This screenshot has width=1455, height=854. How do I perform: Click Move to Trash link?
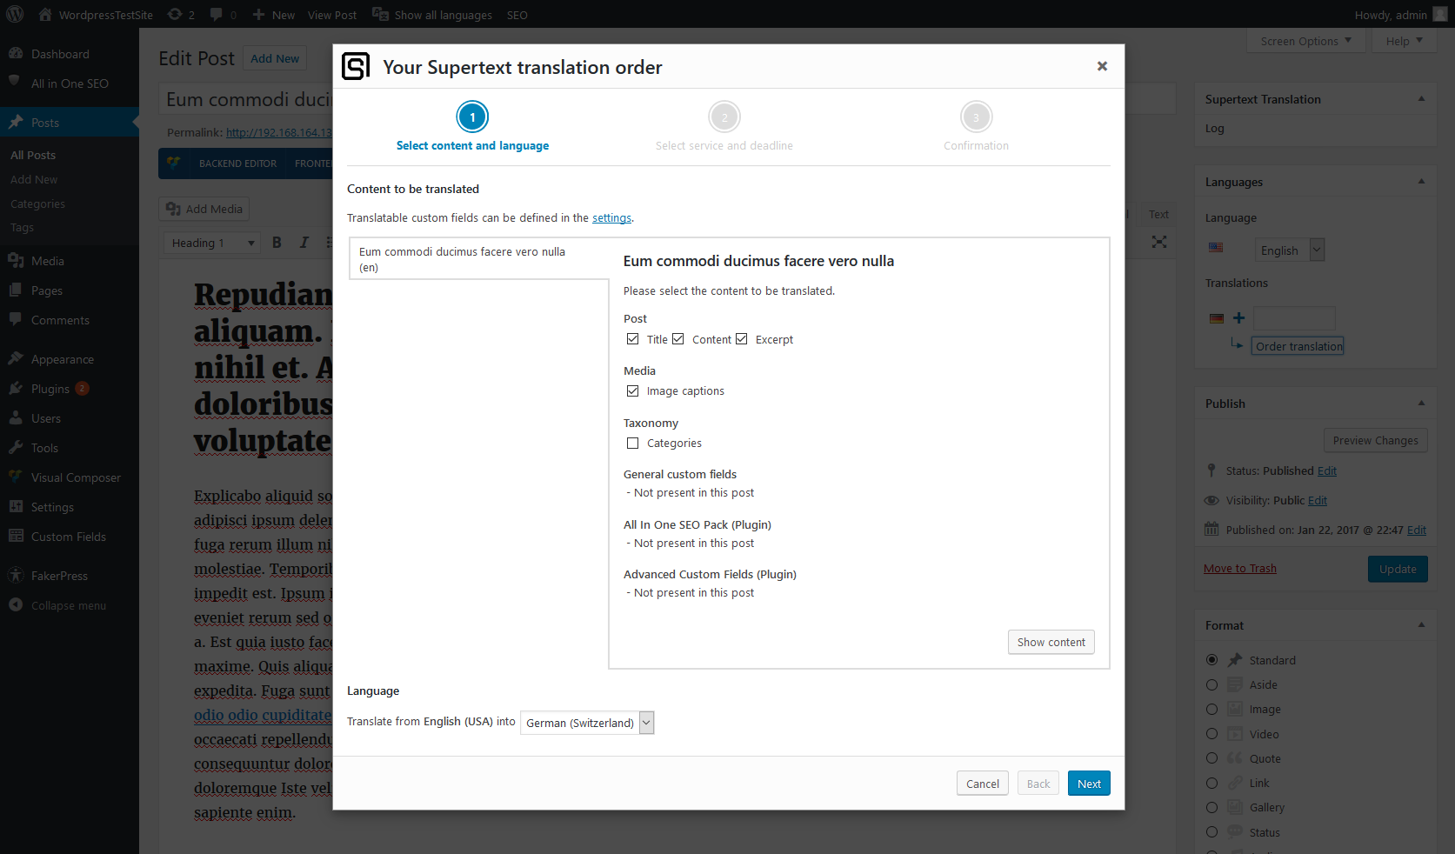1240,569
